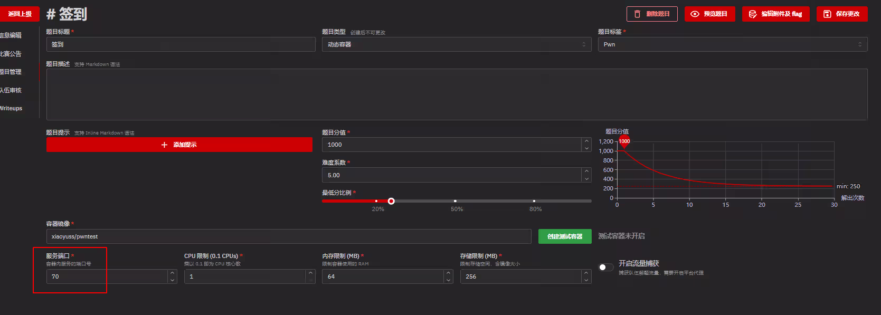Click the green create test container button
The width and height of the screenshot is (881, 315).
click(565, 236)
